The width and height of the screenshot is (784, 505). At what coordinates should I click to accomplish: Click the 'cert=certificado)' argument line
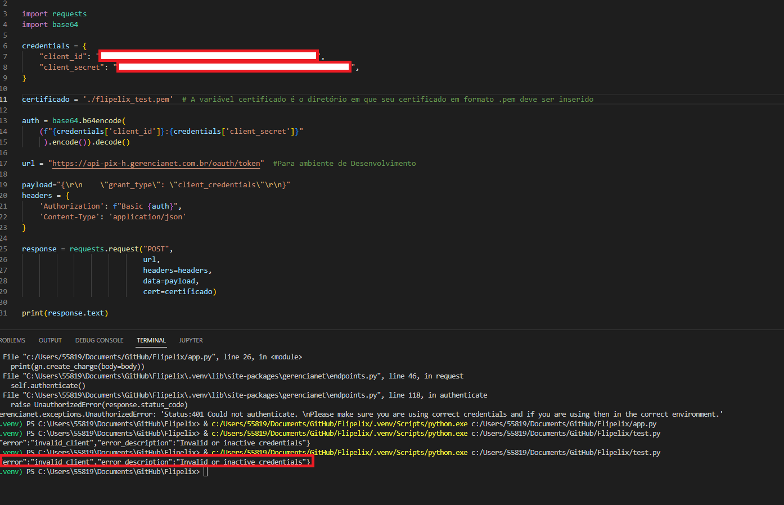(179, 292)
